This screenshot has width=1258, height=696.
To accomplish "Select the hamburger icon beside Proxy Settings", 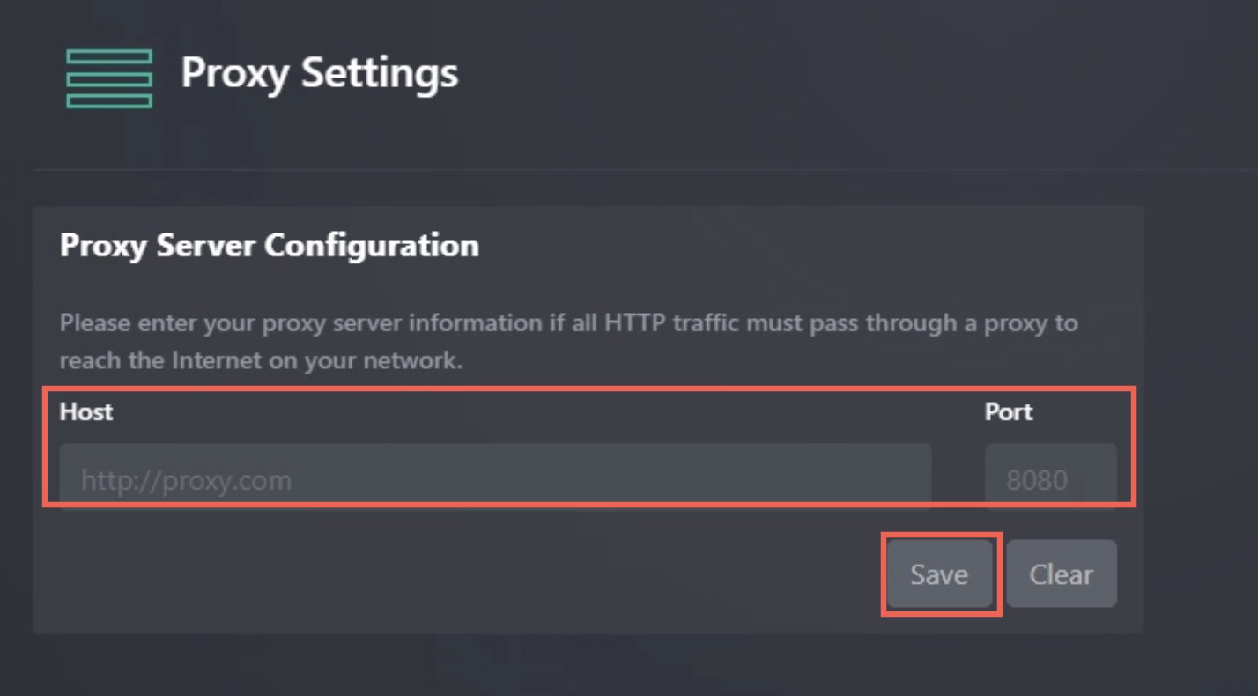I will click(108, 78).
